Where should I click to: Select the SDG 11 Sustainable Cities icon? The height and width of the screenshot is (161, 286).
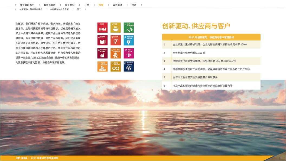[102, 66]
